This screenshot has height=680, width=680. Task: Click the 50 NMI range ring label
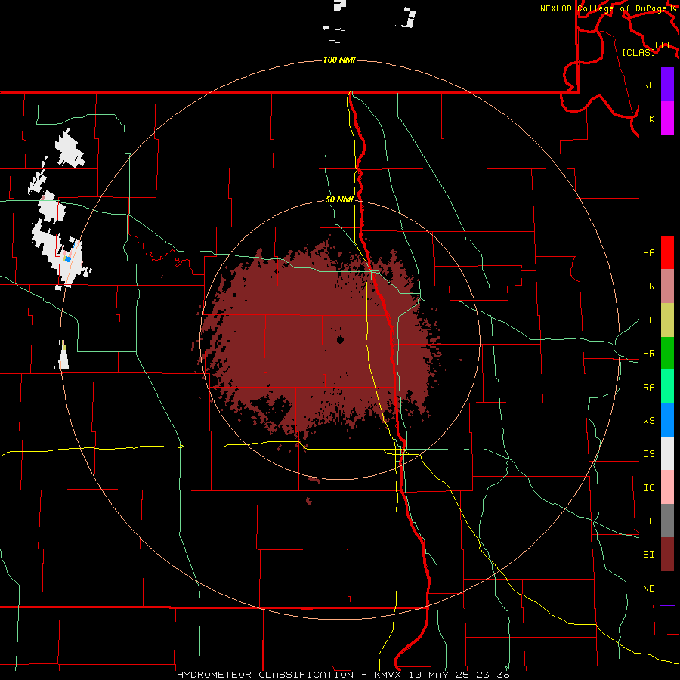[x=339, y=199]
